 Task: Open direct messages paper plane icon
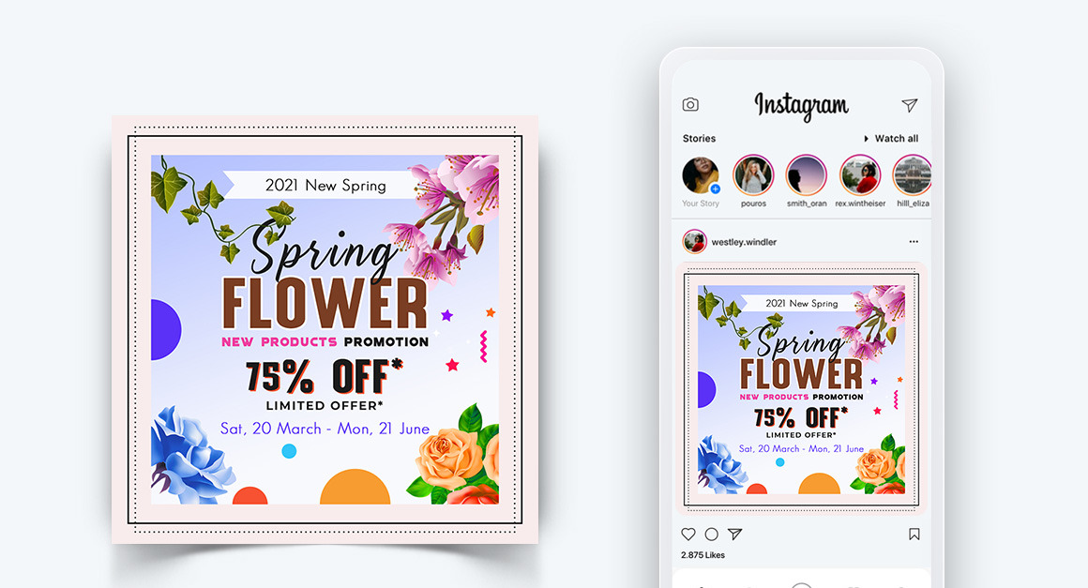click(x=909, y=105)
